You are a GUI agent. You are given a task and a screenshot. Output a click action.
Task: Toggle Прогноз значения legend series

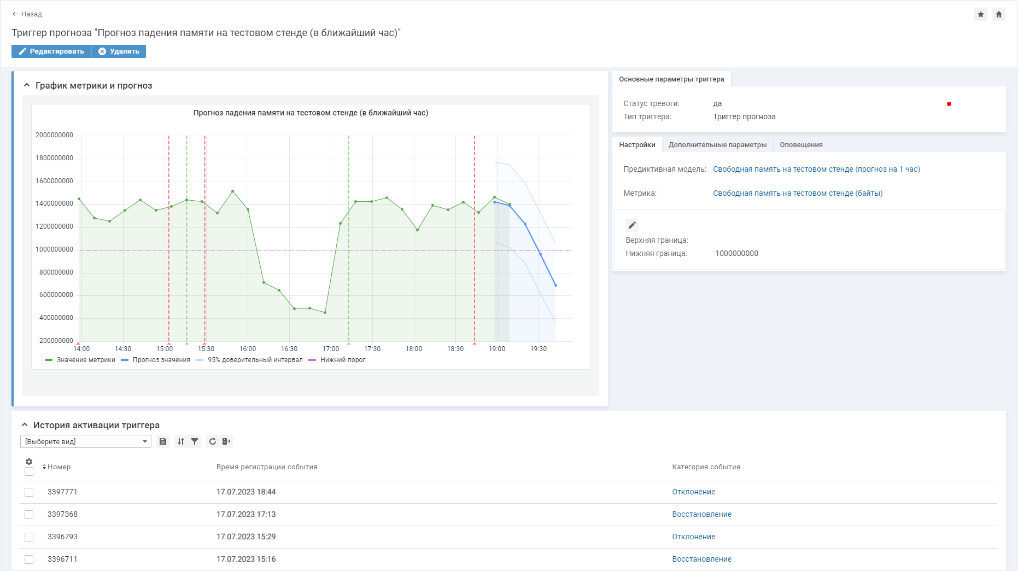(x=155, y=360)
